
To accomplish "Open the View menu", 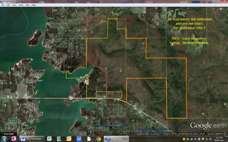I will [x=14, y=5].
